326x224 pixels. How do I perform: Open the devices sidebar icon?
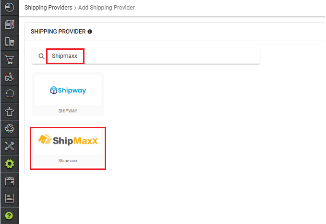(9, 42)
